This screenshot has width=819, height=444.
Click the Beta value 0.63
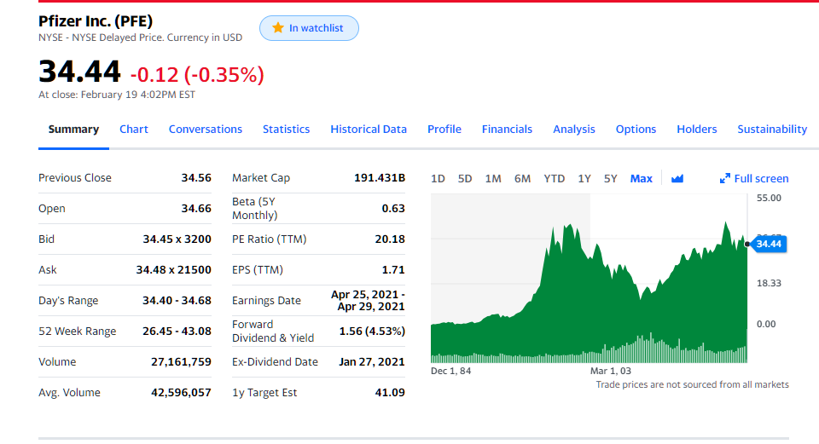(393, 208)
